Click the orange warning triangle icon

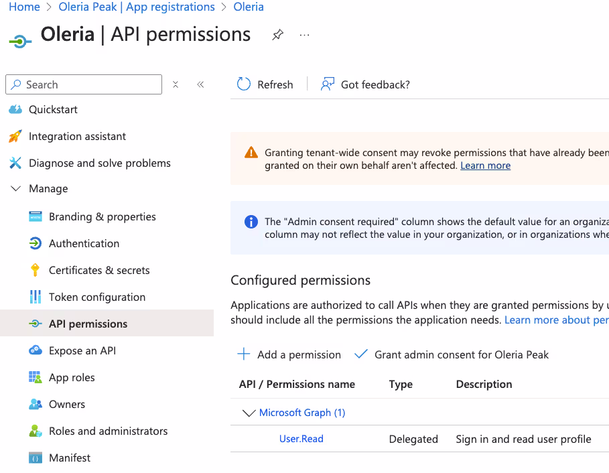pyautogui.click(x=251, y=152)
